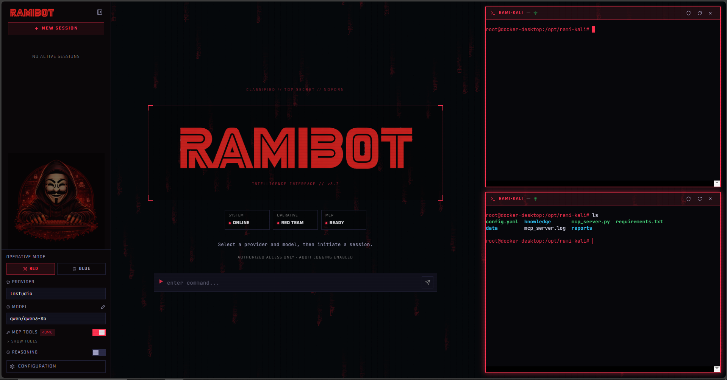
Task: Click config.yaml in bottom terminal output
Action: pyautogui.click(x=502, y=222)
